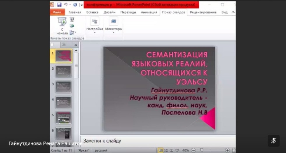Select slide 1 thumbnail
Screen dimensions: 286x153
63,56
